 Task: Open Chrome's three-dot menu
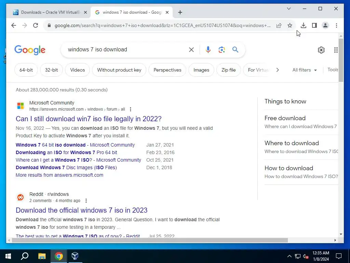[336, 25]
